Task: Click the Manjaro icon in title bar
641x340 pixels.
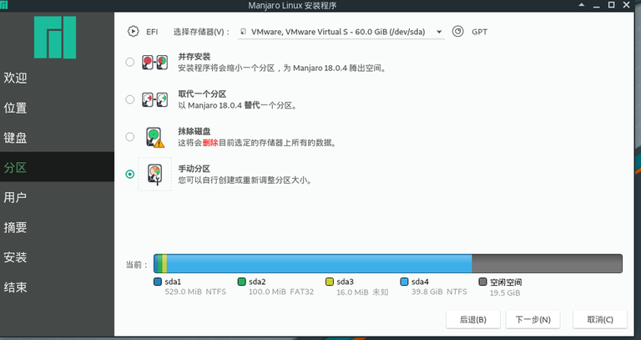Action: [x=3, y=5]
